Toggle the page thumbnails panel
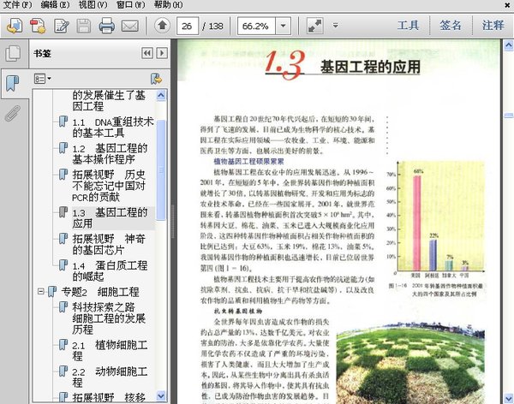This screenshot has width=514, height=404. pyautogui.click(x=12, y=54)
